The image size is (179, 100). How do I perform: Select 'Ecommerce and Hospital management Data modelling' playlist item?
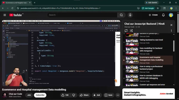(x=148, y=60)
